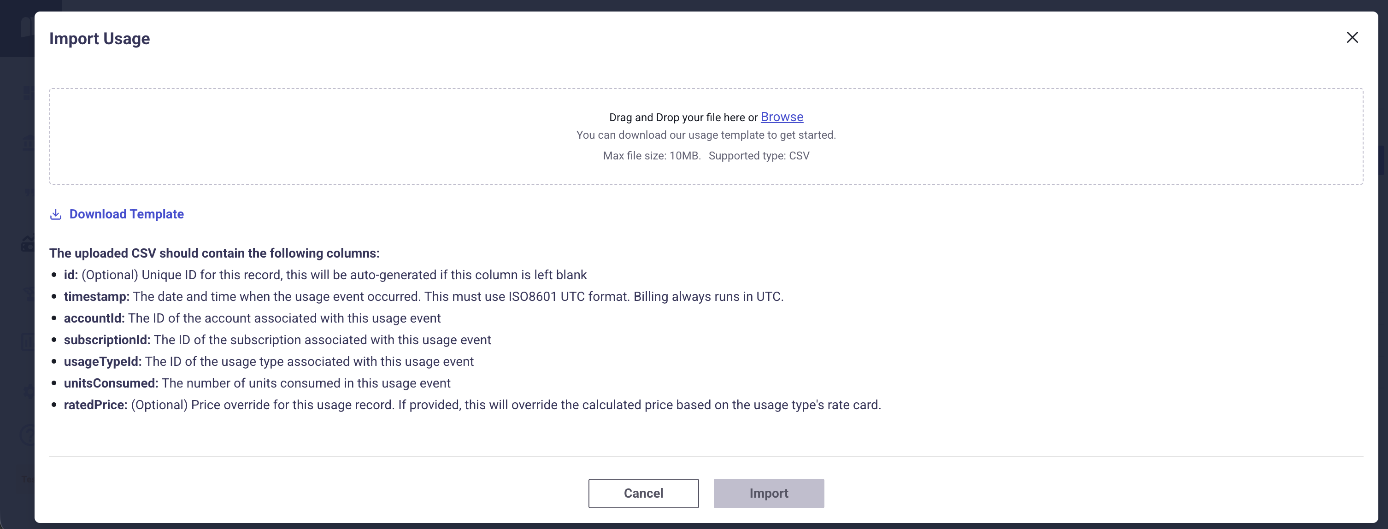Select the 'ratedPrice:' column label
Image resolution: width=1388 pixels, height=529 pixels.
point(95,405)
